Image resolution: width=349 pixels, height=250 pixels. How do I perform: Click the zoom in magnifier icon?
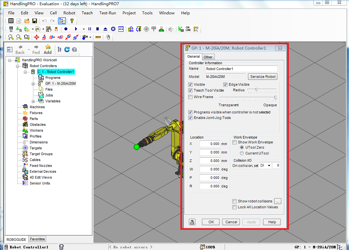[x=11, y=37]
